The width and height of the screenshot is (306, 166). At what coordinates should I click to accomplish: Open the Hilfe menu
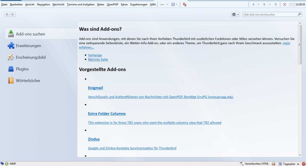[x=153, y=4]
